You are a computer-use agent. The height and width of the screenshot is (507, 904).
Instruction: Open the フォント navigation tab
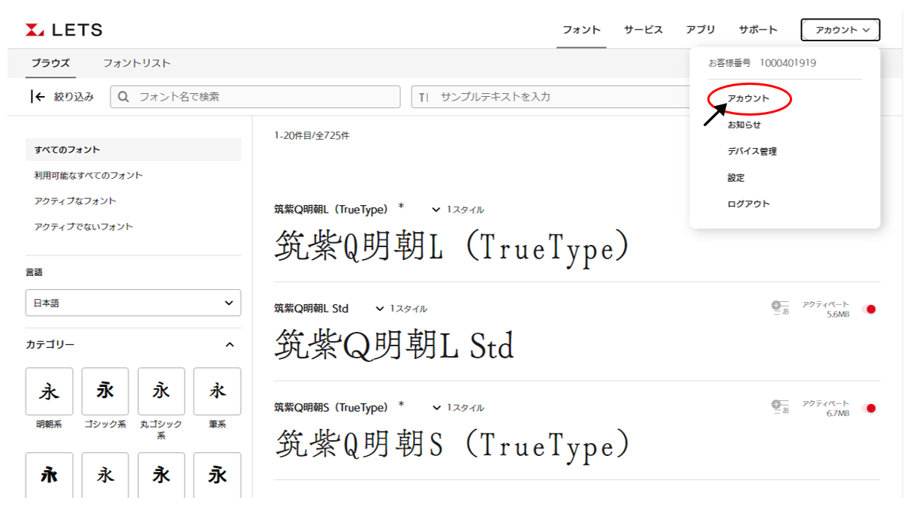(x=582, y=30)
